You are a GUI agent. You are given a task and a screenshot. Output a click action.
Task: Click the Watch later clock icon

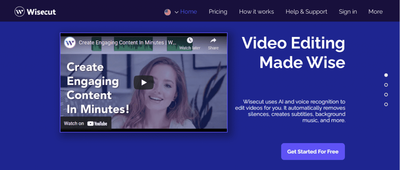(190, 41)
